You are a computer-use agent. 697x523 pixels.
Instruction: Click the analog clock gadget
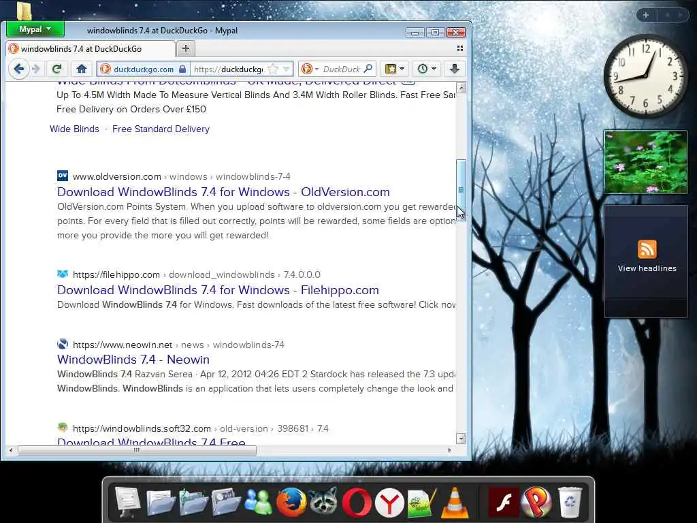pyautogui.click(x=645, y=75)
